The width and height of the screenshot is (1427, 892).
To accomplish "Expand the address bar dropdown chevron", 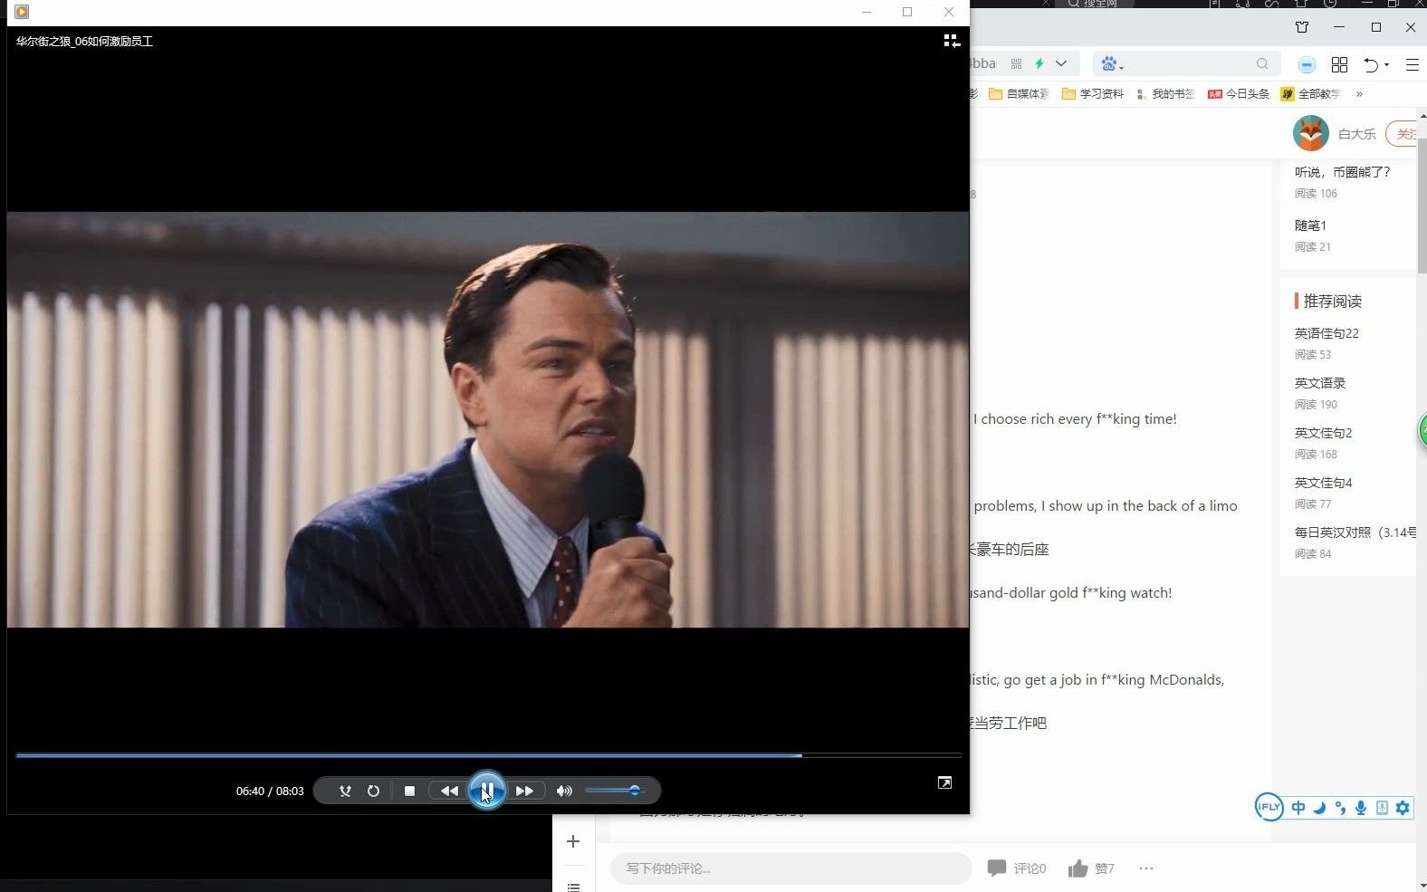I will coord(1061,63).
